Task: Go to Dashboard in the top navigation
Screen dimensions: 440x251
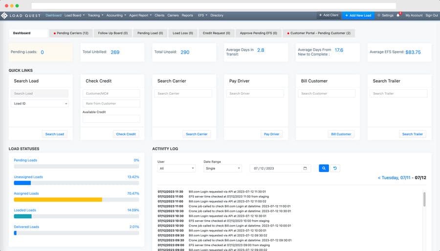Action: [53, 16]
